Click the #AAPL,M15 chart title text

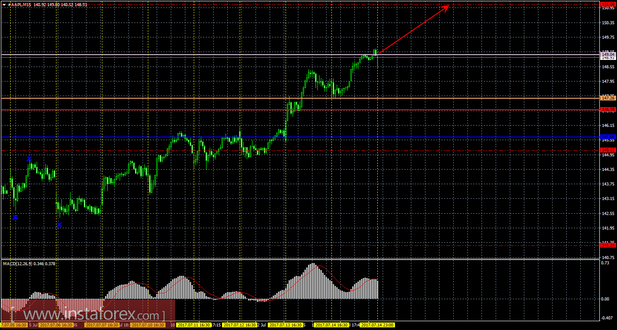coord(20,4)
